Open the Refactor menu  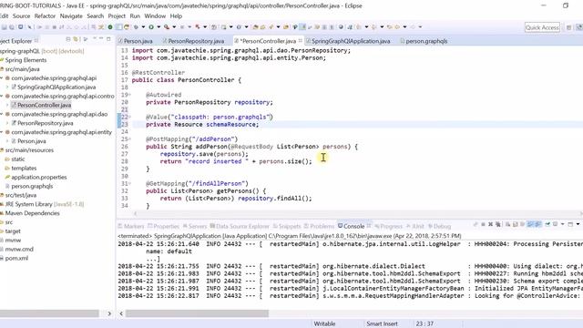(45, 16)
